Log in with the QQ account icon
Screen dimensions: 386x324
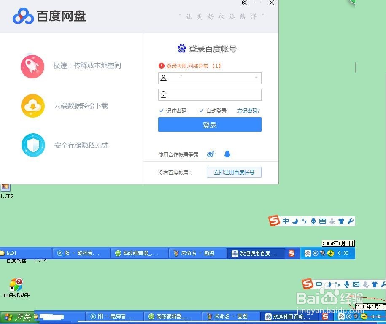tap(227, 154)
